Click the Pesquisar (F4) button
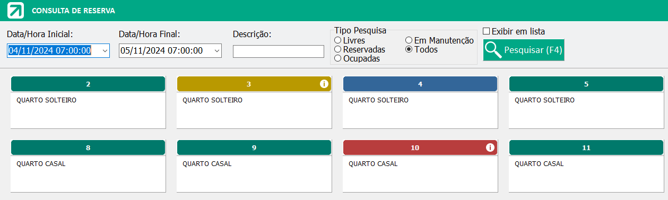 pyautogui.click(x=524, y=50)
